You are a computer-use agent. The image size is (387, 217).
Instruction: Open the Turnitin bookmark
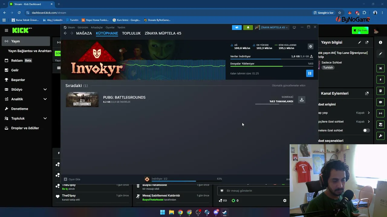coord(72,20)
